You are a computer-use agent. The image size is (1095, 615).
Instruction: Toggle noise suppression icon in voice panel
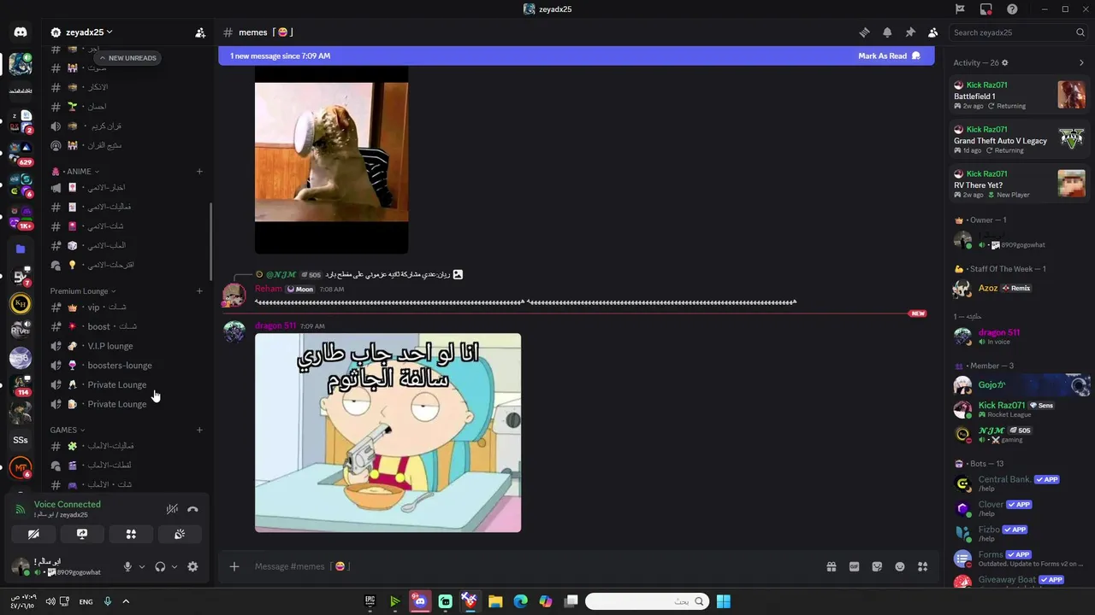click(x=172, y=509)
